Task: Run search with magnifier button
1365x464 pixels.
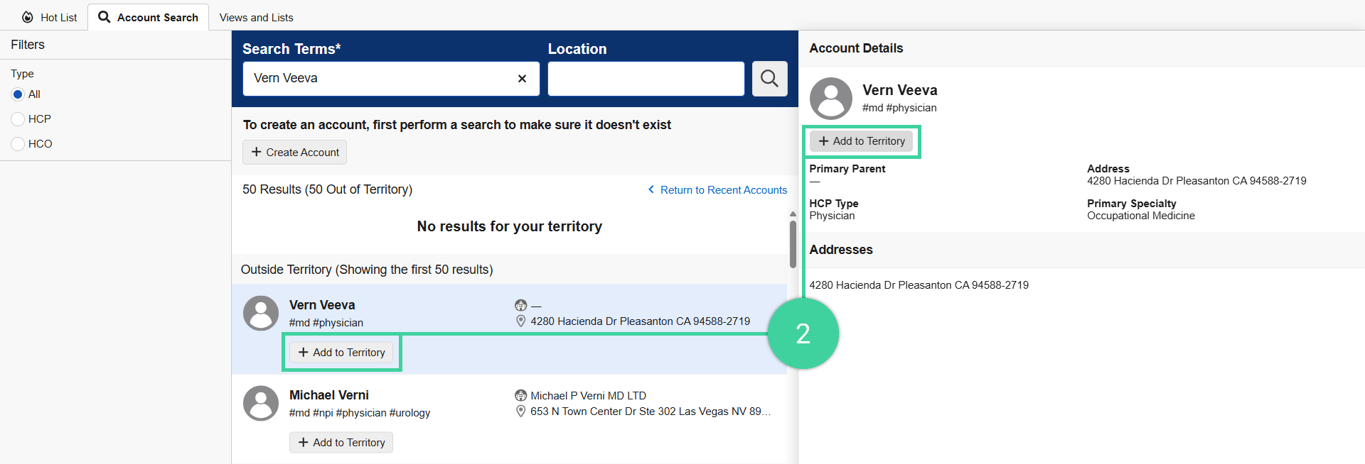Action: tap(769, 79)
